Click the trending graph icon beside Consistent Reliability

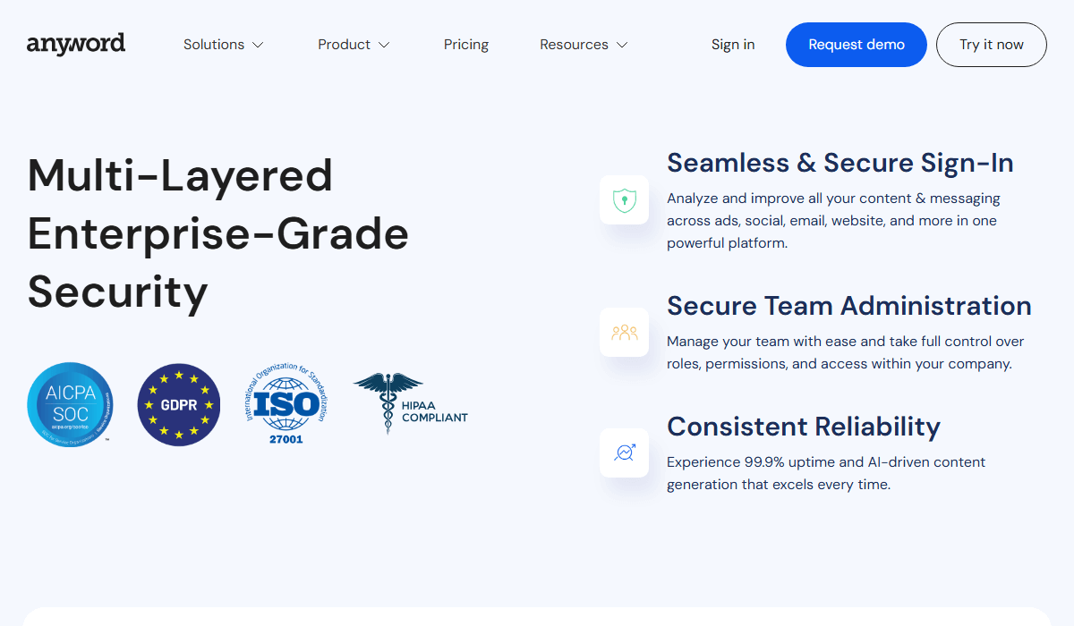click(624, 453)
